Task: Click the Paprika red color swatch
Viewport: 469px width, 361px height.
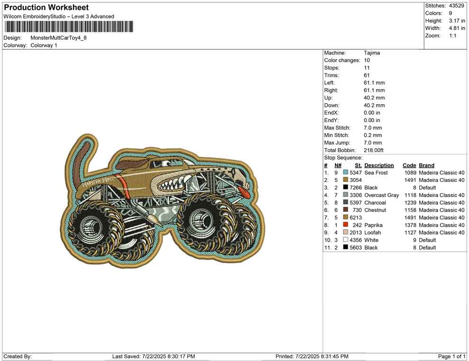Action: click(345, 225)
